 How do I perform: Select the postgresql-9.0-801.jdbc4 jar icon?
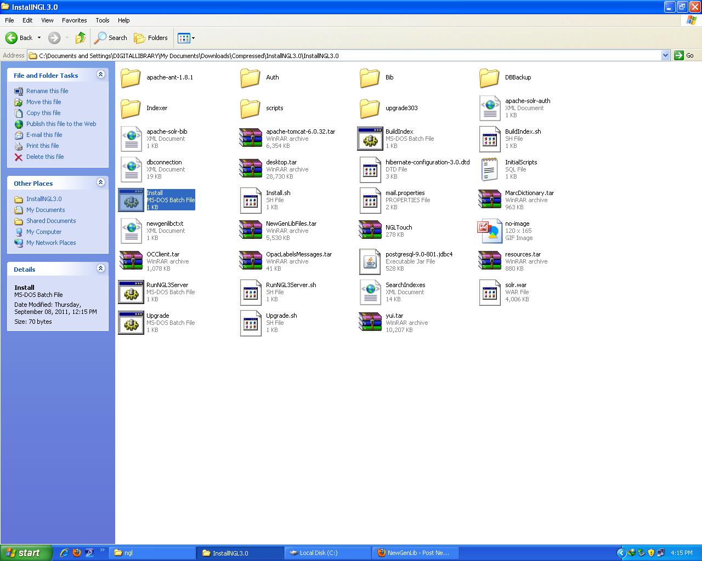pos(370,261)
